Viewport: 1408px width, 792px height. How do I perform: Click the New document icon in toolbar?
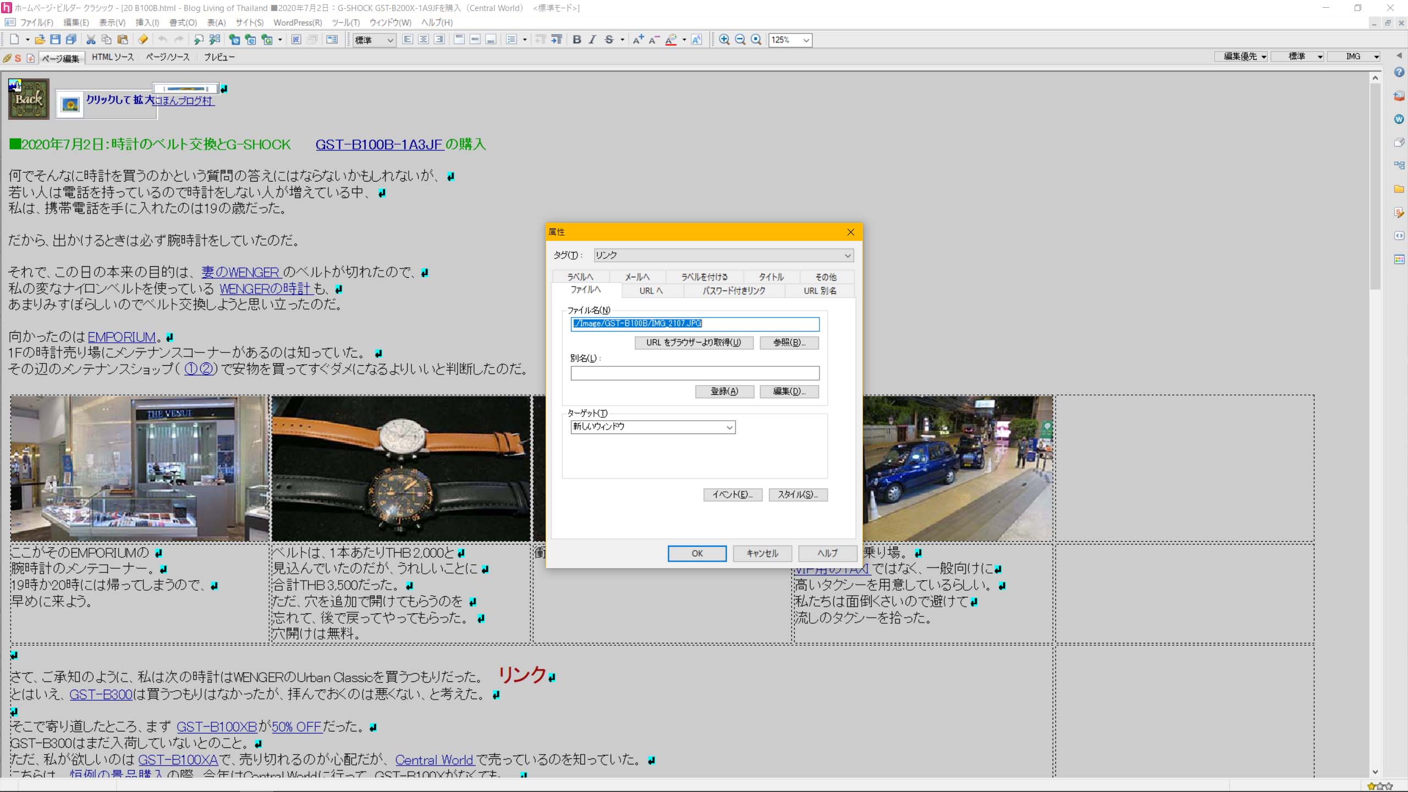tap(14, 40)
